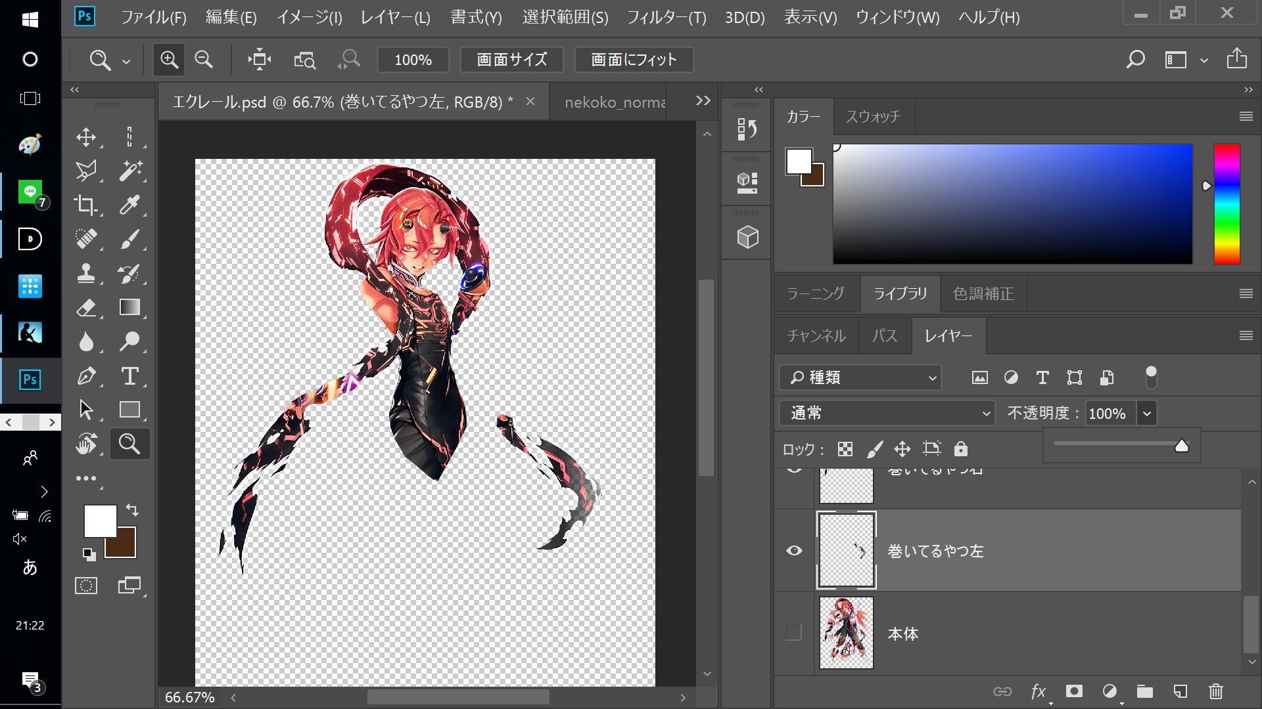Filter layers by type layers

click(x=1042, y=377)
